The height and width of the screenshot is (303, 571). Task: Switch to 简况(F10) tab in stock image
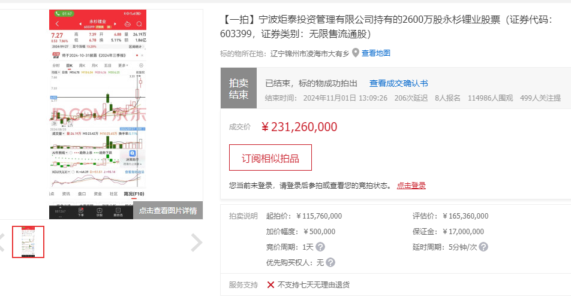tap(133, 194)
